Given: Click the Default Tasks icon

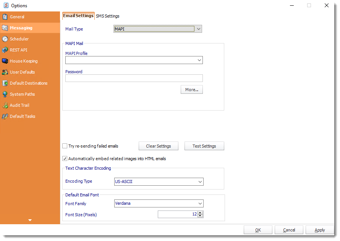Looking at the screenshot, I should pos(5,116).
